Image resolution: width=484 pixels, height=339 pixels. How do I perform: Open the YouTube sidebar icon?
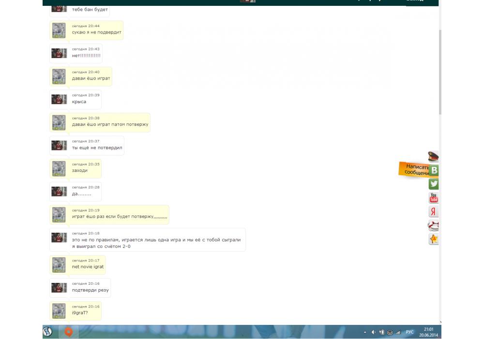click(434, 198)
